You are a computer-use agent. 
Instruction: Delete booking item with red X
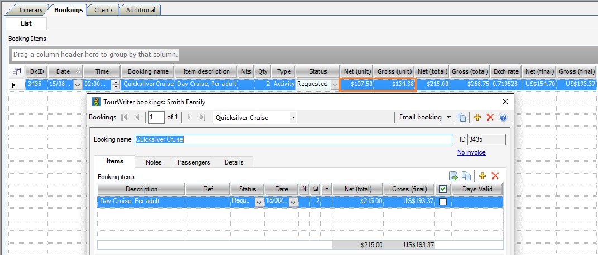[x=495, y=176]
